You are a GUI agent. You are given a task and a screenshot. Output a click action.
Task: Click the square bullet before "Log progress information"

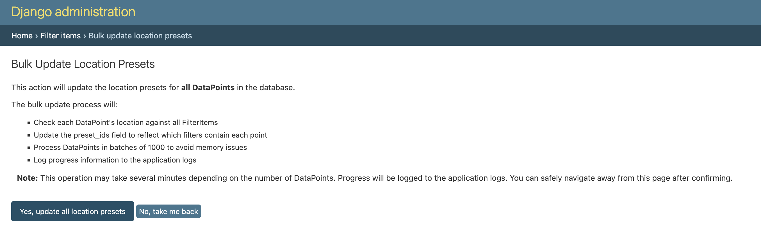click(x=29, y=161)
